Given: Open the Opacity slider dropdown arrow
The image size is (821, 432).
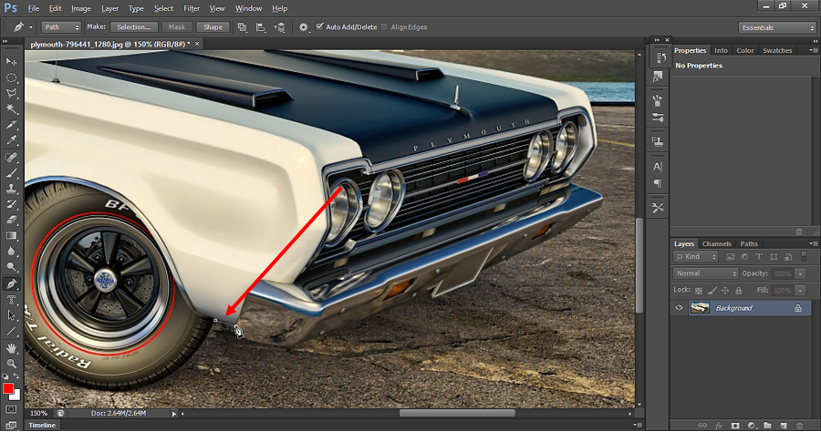Looking at the screenshot, I should click(x=801, y=273).
